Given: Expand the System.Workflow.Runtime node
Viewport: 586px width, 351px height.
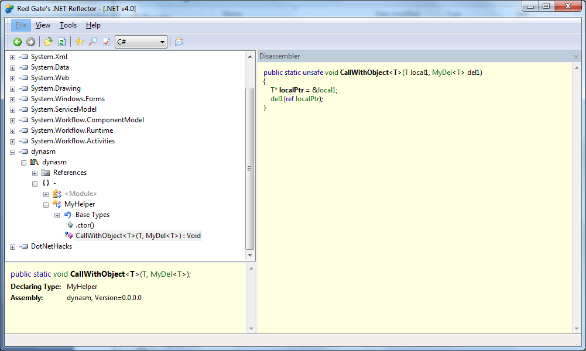Looking at the screenshot, I should click(x=13, y=131).
